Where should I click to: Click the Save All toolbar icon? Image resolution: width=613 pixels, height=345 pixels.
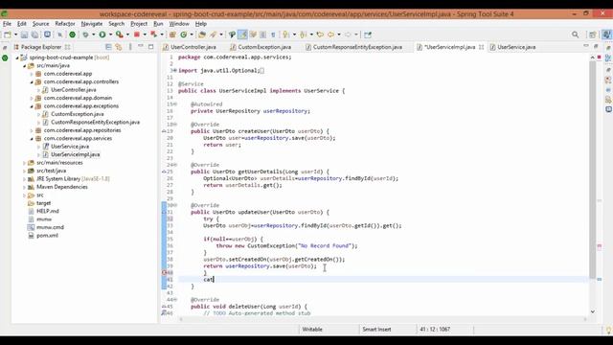pos(34,34)
